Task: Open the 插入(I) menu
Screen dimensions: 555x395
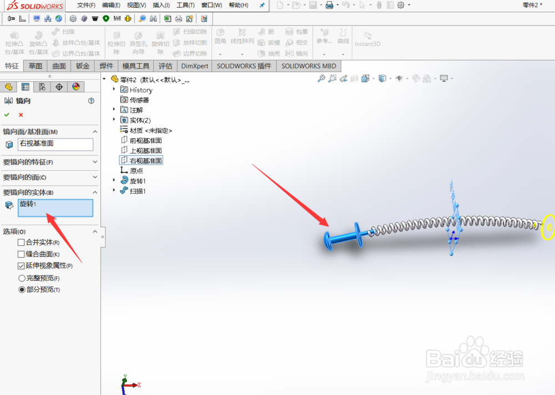Action: (161, 5)
